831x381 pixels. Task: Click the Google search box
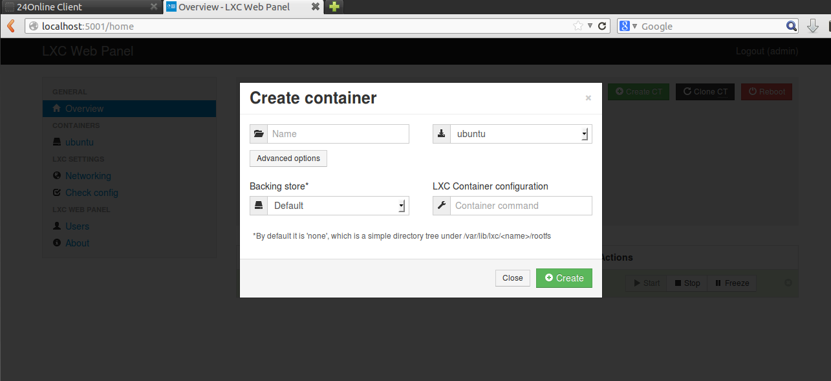[x=711, y=26]
